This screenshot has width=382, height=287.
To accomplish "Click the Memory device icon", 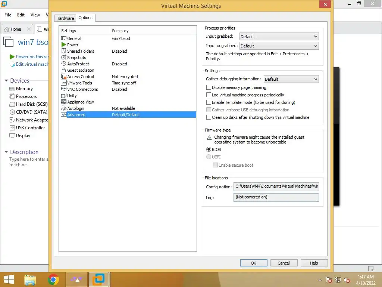I will pos(12,89).
